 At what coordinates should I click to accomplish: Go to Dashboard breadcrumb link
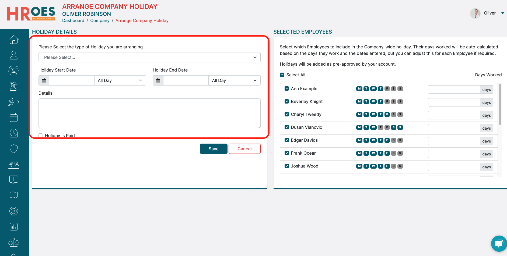73,20
